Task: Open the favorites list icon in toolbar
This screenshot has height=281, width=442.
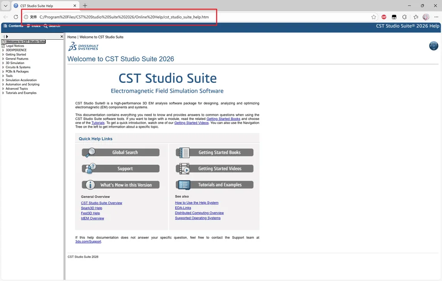Action: (x=416, y=17)
